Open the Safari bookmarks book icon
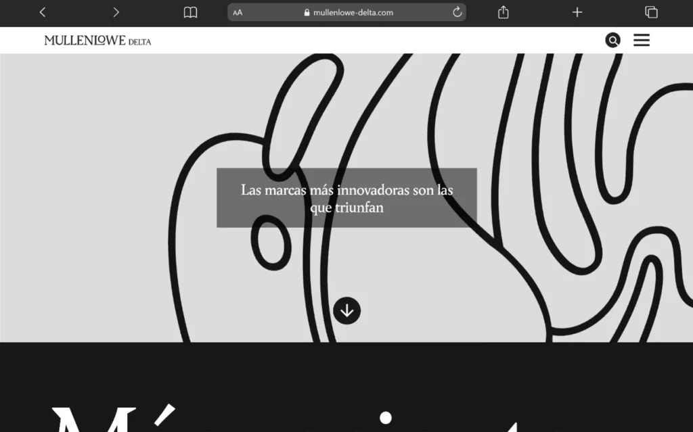Screen dimensions: 693x432 [x=190, y=12]
